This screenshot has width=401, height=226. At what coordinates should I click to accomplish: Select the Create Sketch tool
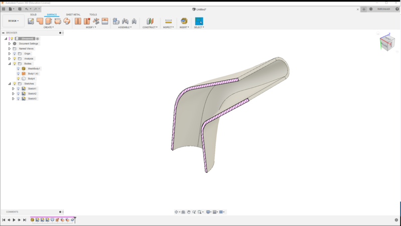tap(31, 21)
